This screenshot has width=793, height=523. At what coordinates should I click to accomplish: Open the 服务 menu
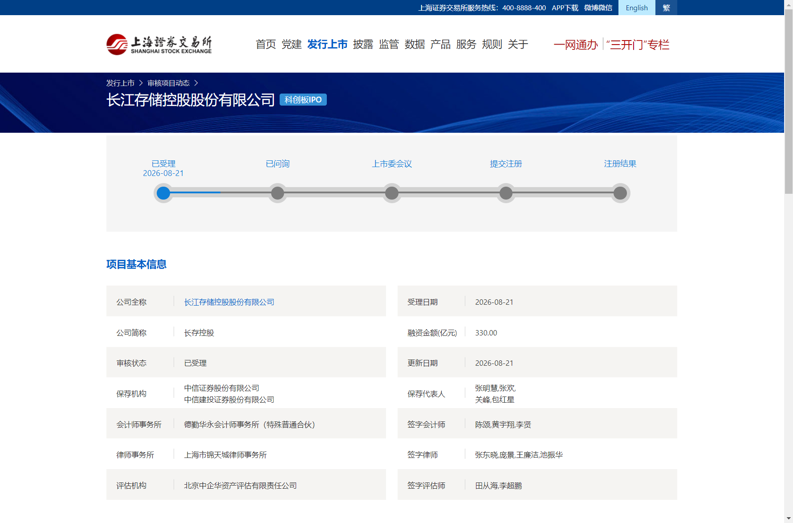point(466,45)
